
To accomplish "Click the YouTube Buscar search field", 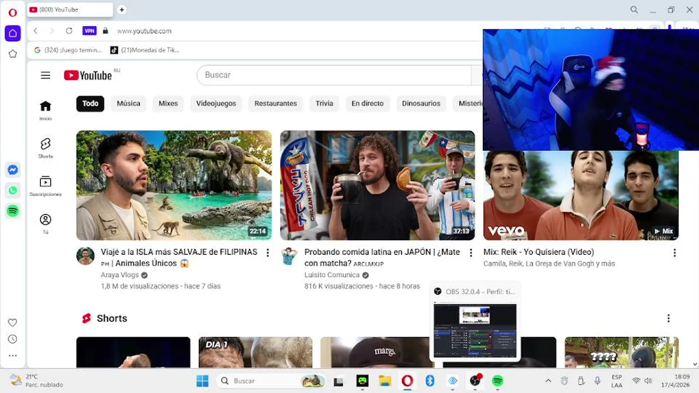I will point(334,75).
